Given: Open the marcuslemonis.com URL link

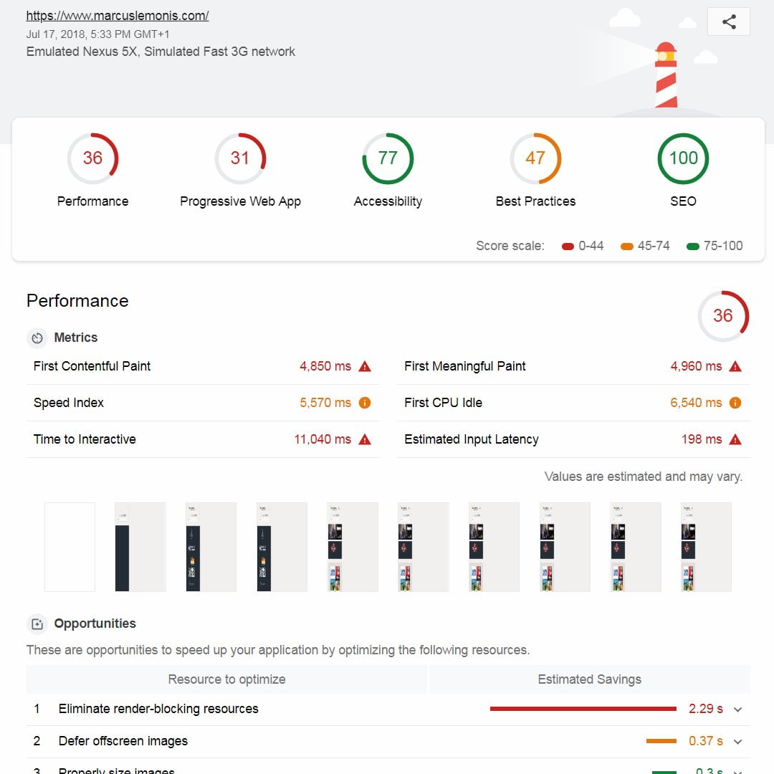Looking at the screenshot, I should [118, 16].
